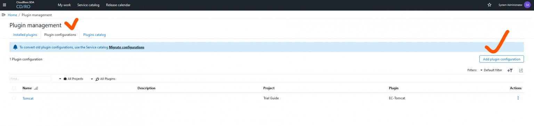534x126 pixels.
Task: Tick the Tomcat row checkbox
Action: 14,98
